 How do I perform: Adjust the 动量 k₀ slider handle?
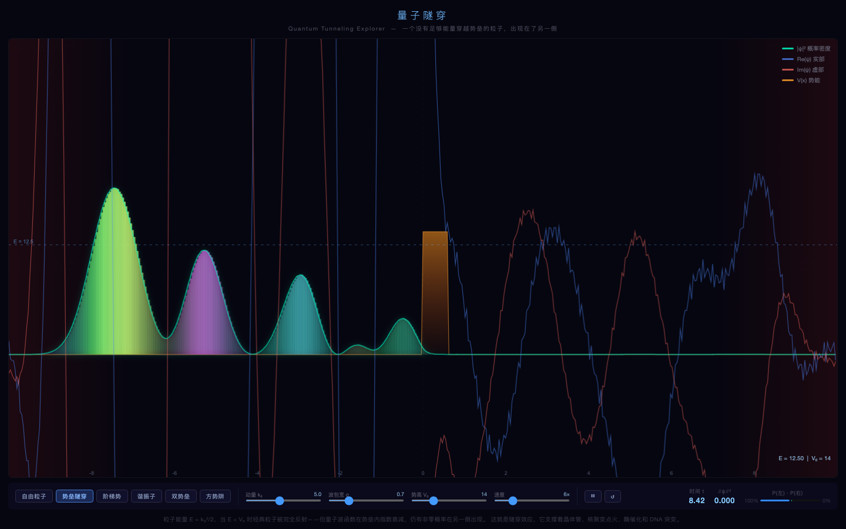coord(280,501)
